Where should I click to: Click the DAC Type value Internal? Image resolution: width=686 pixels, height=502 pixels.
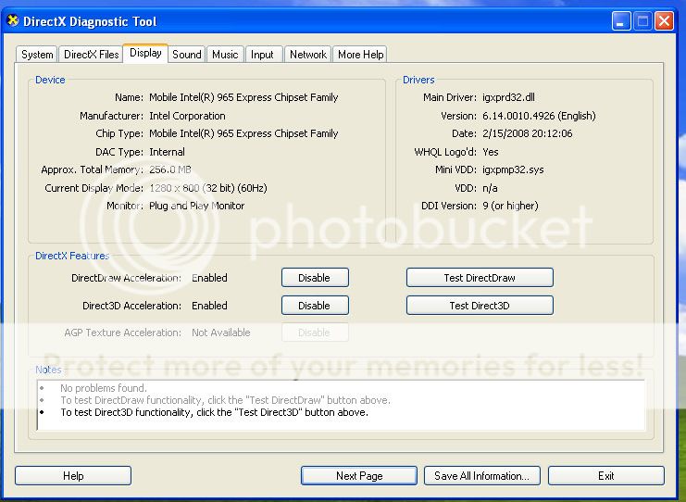pos(167,152)
